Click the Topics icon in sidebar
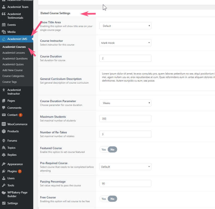This screenshot has width=215, height=209. tap(4, 148)
